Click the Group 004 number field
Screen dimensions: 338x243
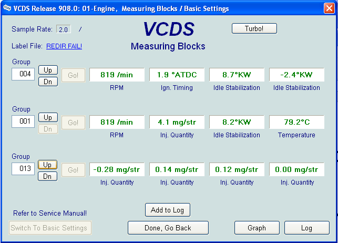tap(23, 74)
